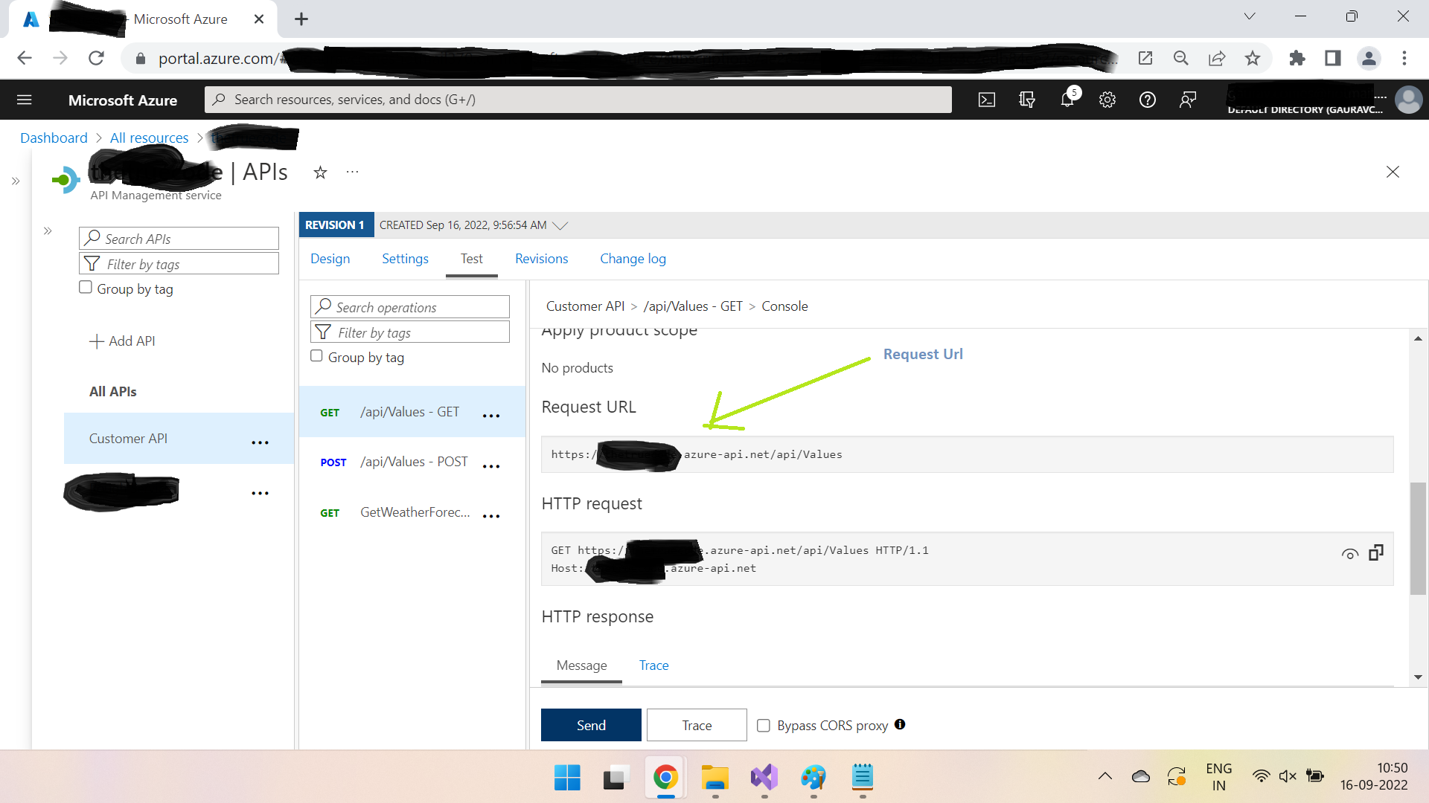Image resolution: width=1429 pixels, height=803 pixels.
Task: Toggle the Group by tag checkbox in operations panel
Action: 316,356
